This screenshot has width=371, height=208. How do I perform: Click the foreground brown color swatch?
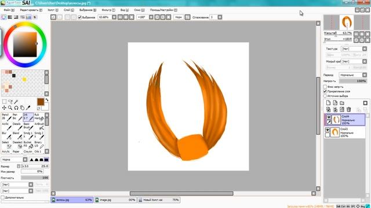click(x=41, y=102)
